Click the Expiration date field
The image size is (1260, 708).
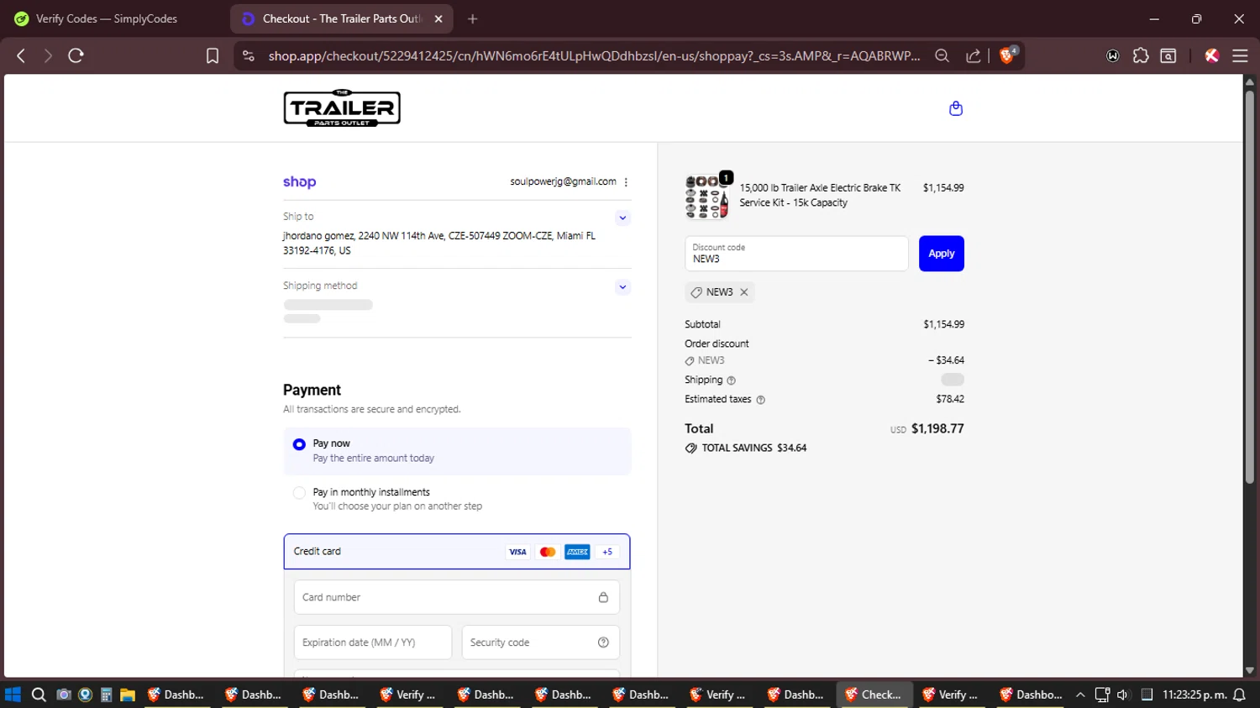tap(372, 642)
